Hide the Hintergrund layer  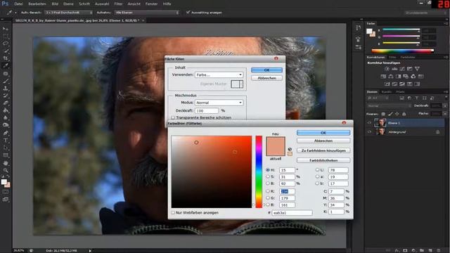(369, 132)
